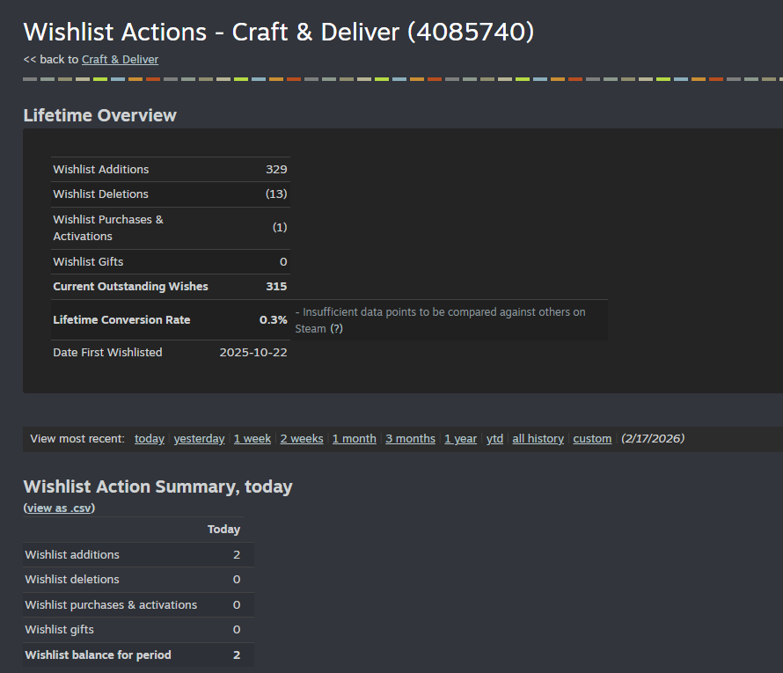Switch to the 3 months view

[x=410, y=438]
